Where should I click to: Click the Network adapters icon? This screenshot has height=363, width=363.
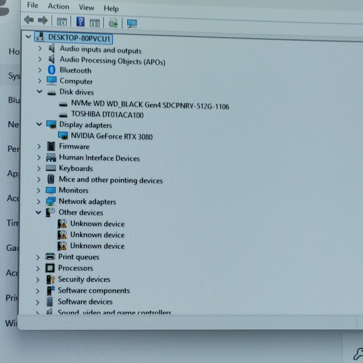click(51, 201)
